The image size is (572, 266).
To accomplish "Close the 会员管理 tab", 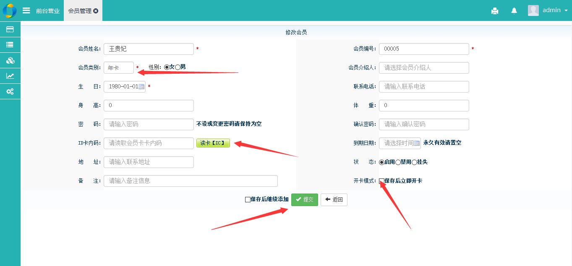I will click(96, 11).
